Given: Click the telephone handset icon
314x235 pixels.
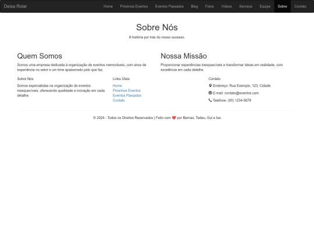Looking at the screenshot, I should [210, 100].
